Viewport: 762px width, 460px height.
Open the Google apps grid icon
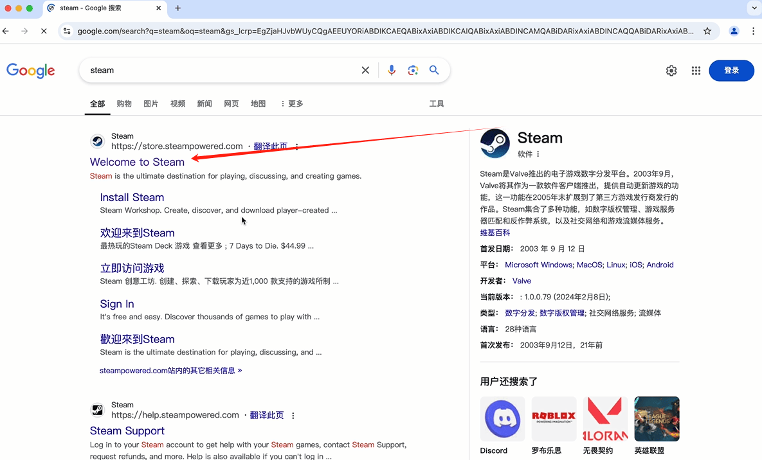click(x=696, y=71)
